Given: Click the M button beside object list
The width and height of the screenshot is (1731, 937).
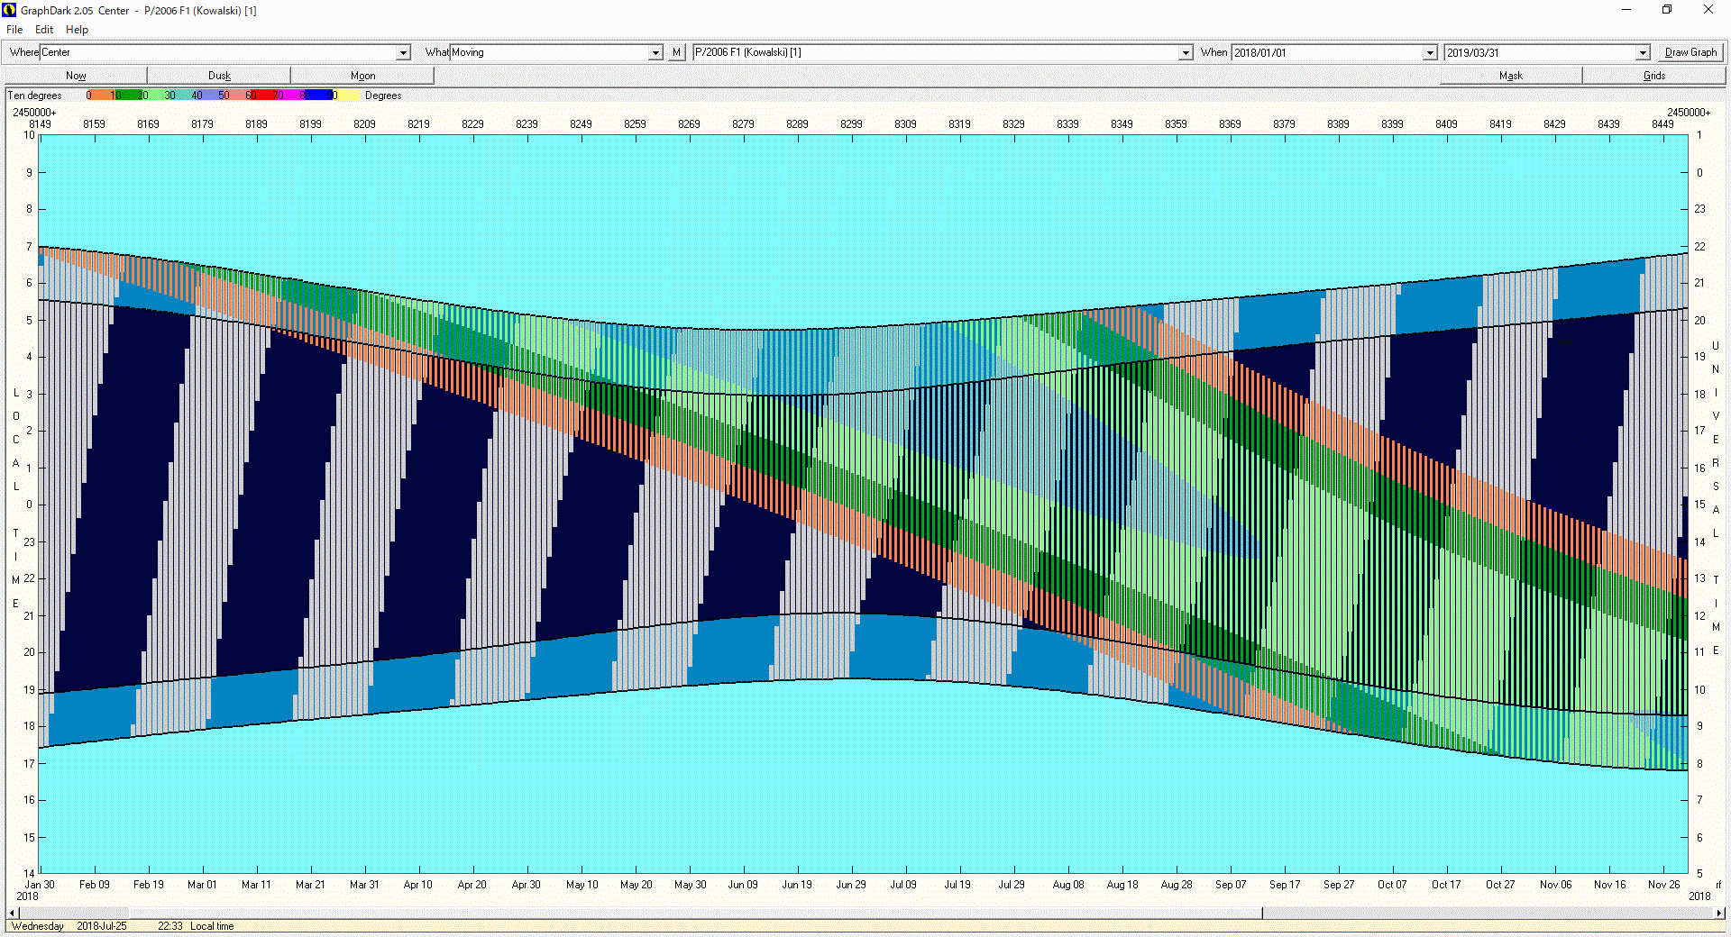Looking at the screenshot, I should pyautogui.click(x=676, y=52).
